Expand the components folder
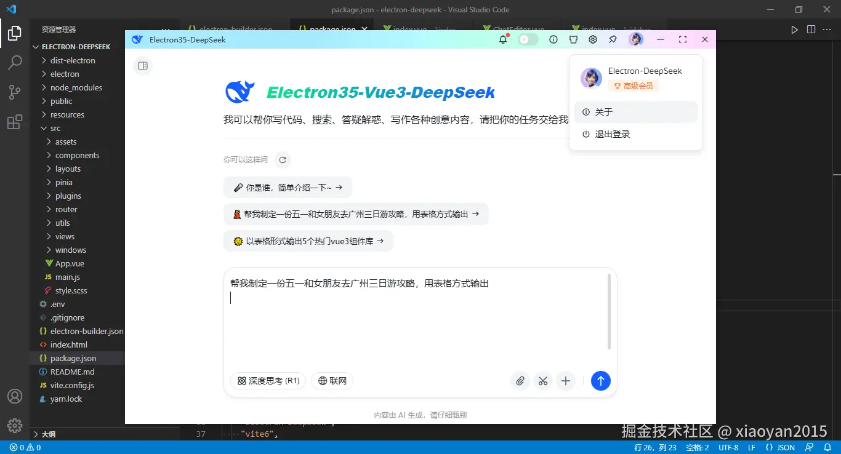 tap(77, 155)
